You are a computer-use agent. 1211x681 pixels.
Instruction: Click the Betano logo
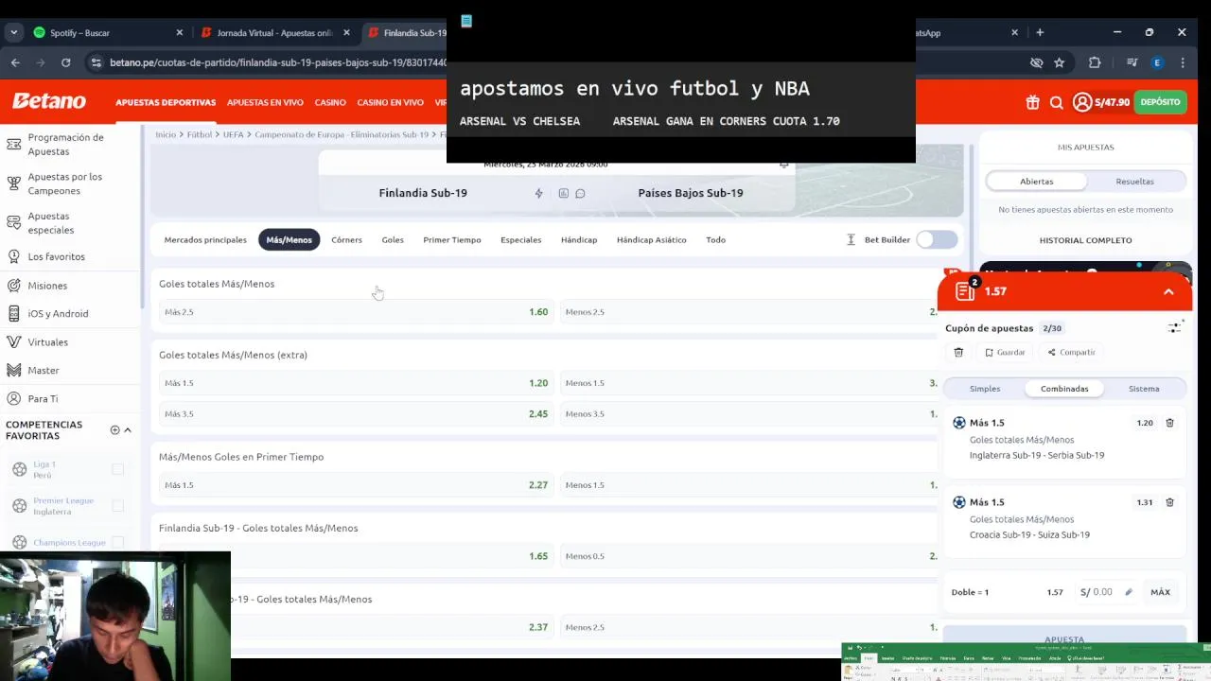pyautogui.click(x=49, y=101)
